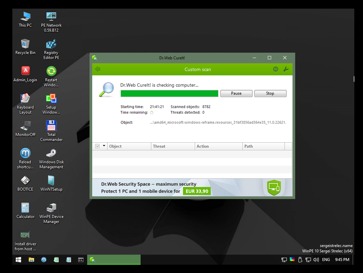
Task: Select Install driver from host icon
Action: point(25,241)
